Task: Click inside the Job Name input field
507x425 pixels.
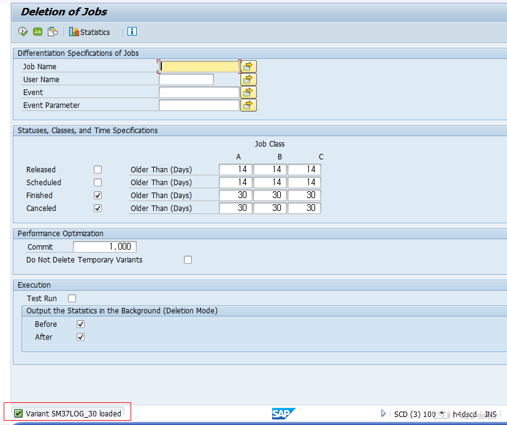Action: (196, 66)
